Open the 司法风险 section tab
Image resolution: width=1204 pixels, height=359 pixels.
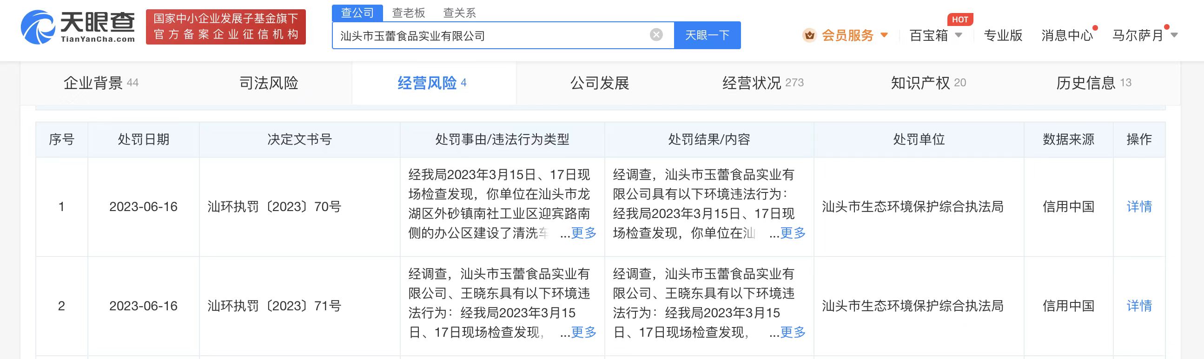269,83
